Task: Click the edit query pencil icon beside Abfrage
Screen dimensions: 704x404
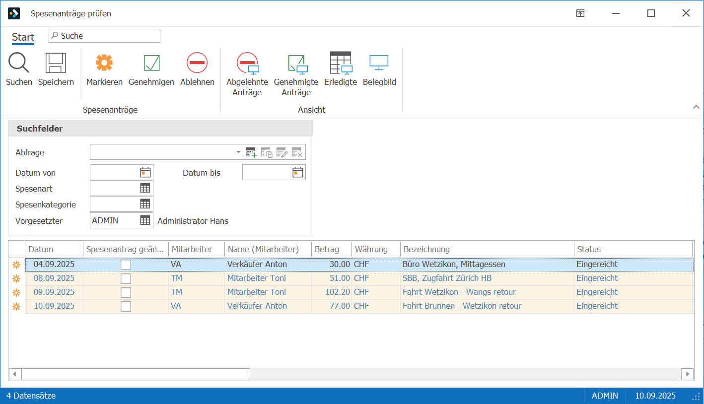Action: pos(282,152)
